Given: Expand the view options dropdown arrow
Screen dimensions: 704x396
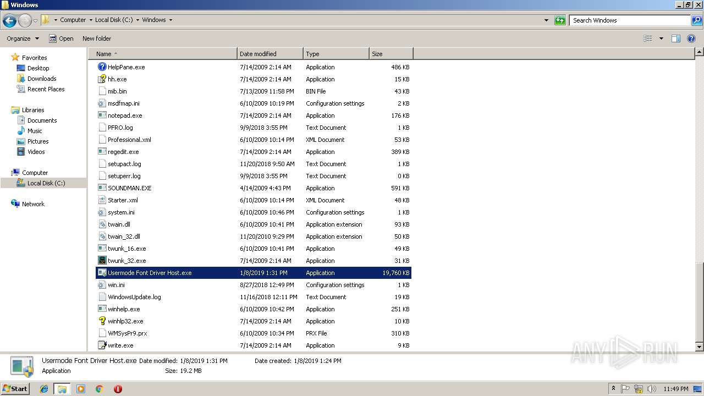Looking at the screenshot, I should 661,38.
